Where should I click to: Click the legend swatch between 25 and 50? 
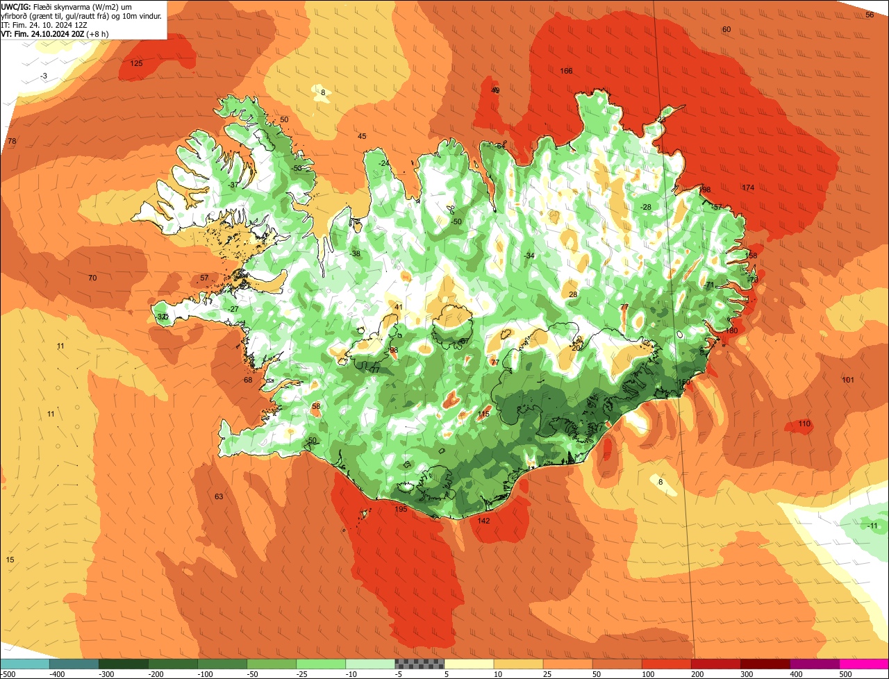point(567,664)
